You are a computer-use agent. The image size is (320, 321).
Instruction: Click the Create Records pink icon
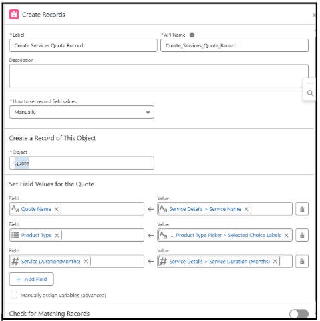click(x=14, y=15)
